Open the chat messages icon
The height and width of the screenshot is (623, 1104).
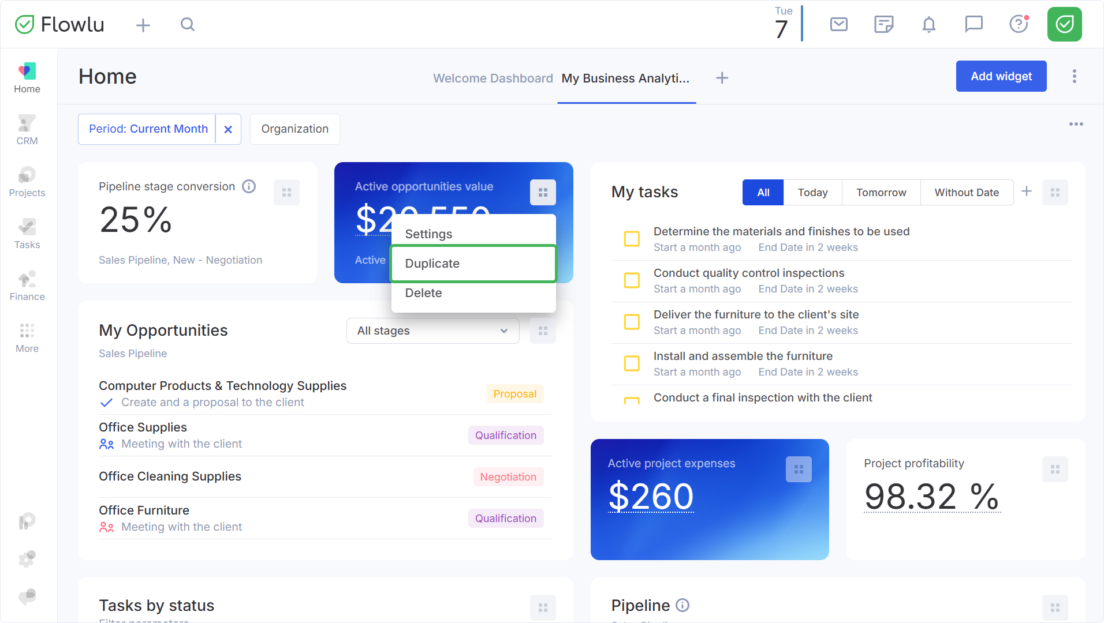click(x=974, y=24)
